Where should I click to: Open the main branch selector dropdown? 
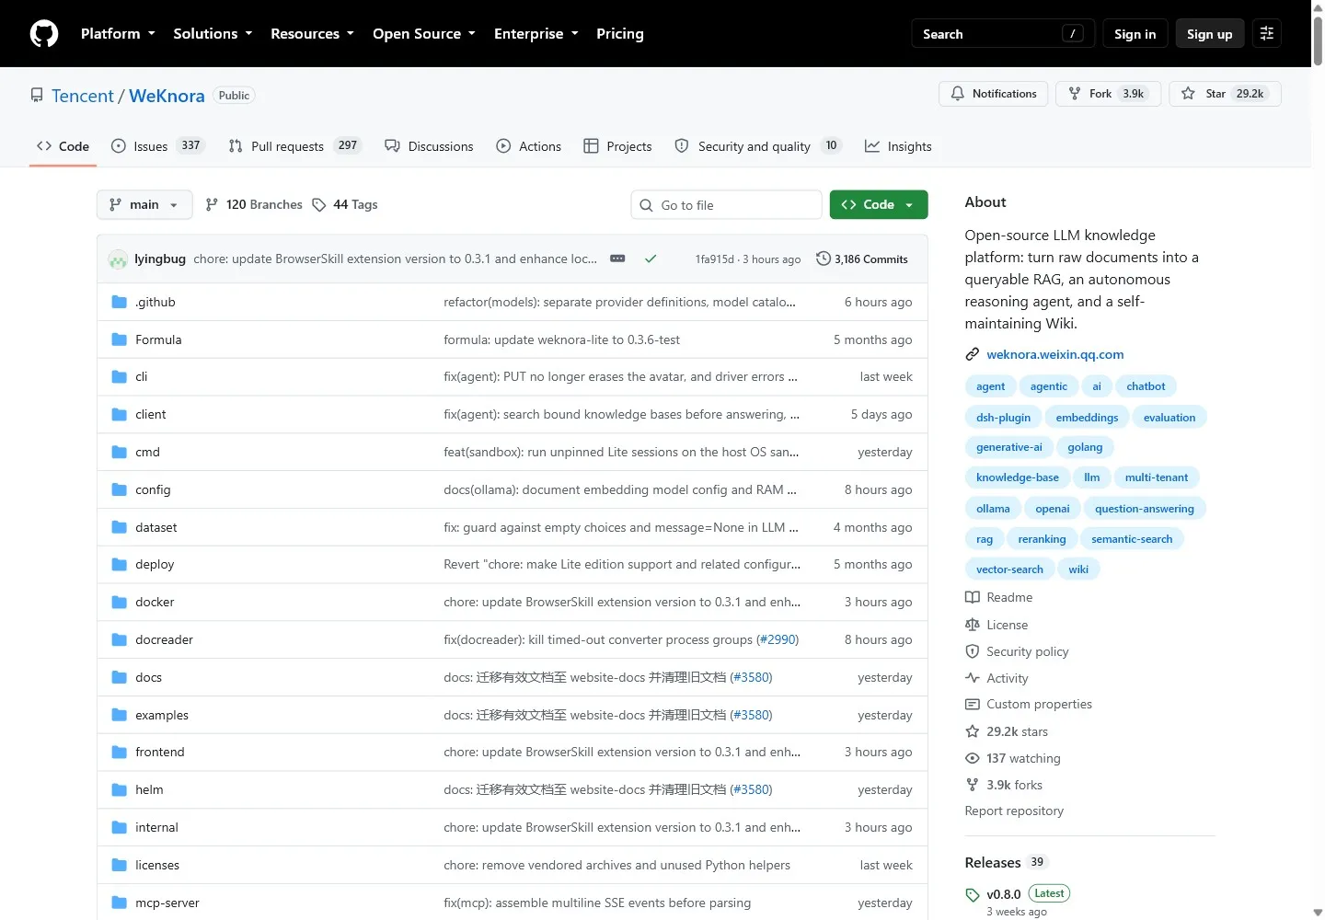(144, 205)
